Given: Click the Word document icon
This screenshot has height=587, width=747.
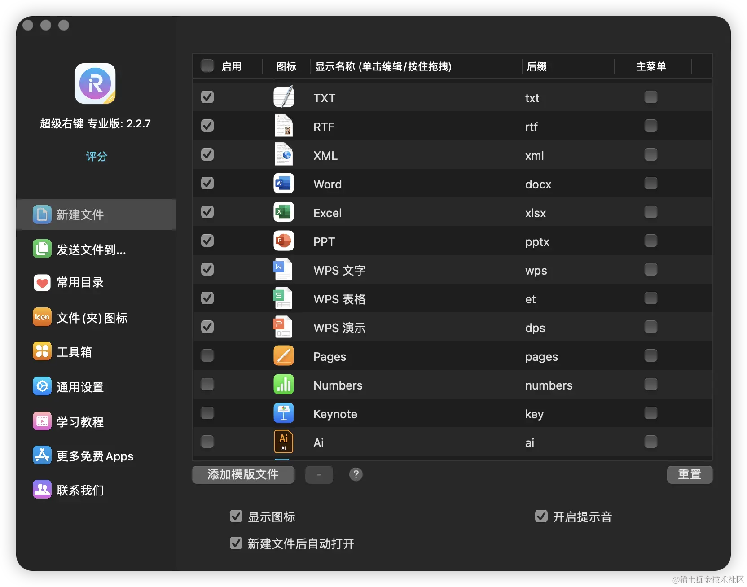Looking at the screenshot, I should pos(283,184).
